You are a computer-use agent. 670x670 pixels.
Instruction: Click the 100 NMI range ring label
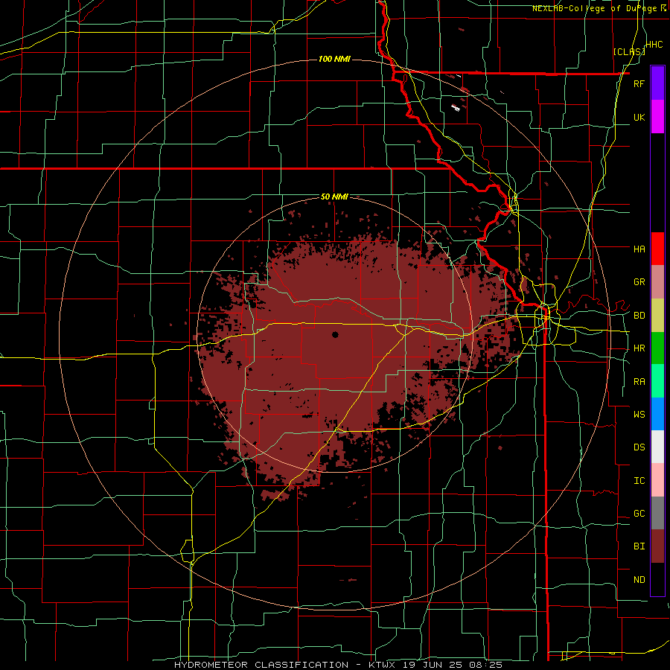point(334,59)
